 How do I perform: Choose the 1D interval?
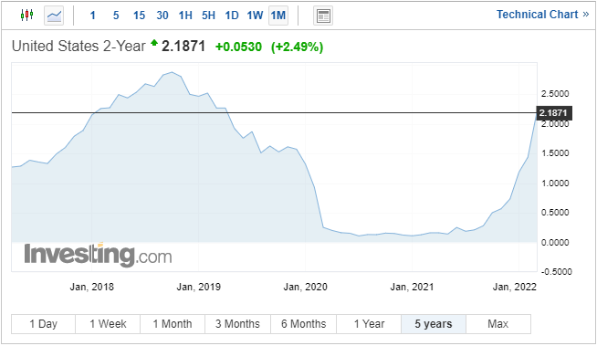pos(232,16)
